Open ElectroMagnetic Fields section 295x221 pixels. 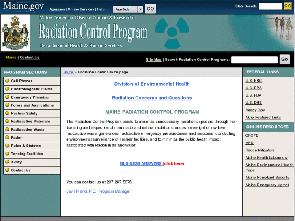(32, 89)
